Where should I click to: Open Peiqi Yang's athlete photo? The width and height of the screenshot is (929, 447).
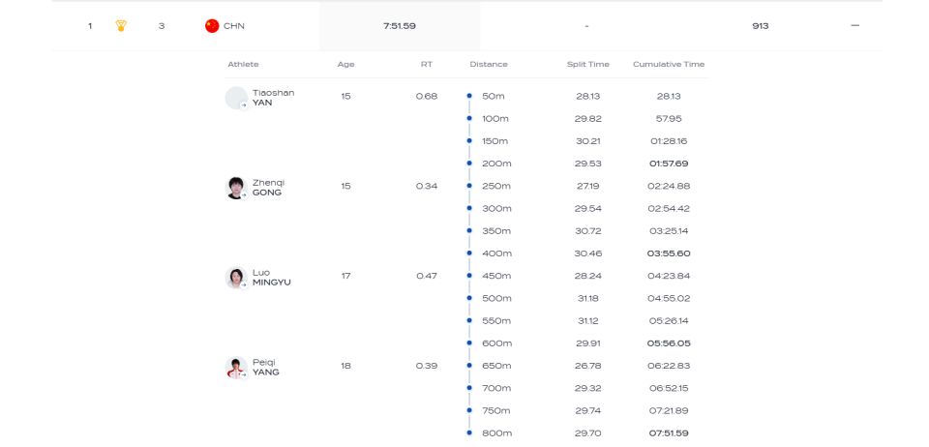[x=236, y=368]
